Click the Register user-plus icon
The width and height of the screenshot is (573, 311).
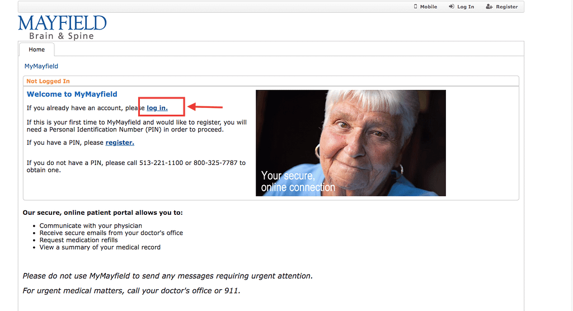[489, 7]
